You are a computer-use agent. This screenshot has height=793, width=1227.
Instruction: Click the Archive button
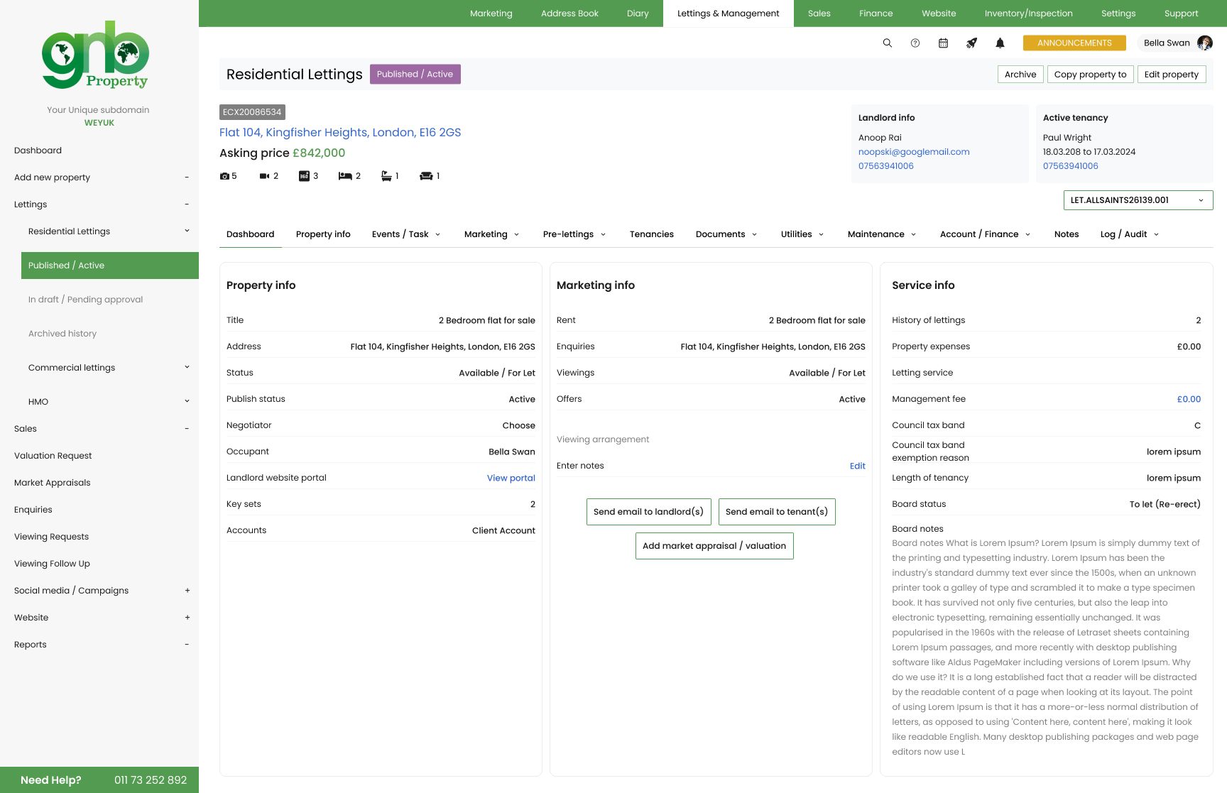(1020, 75)
